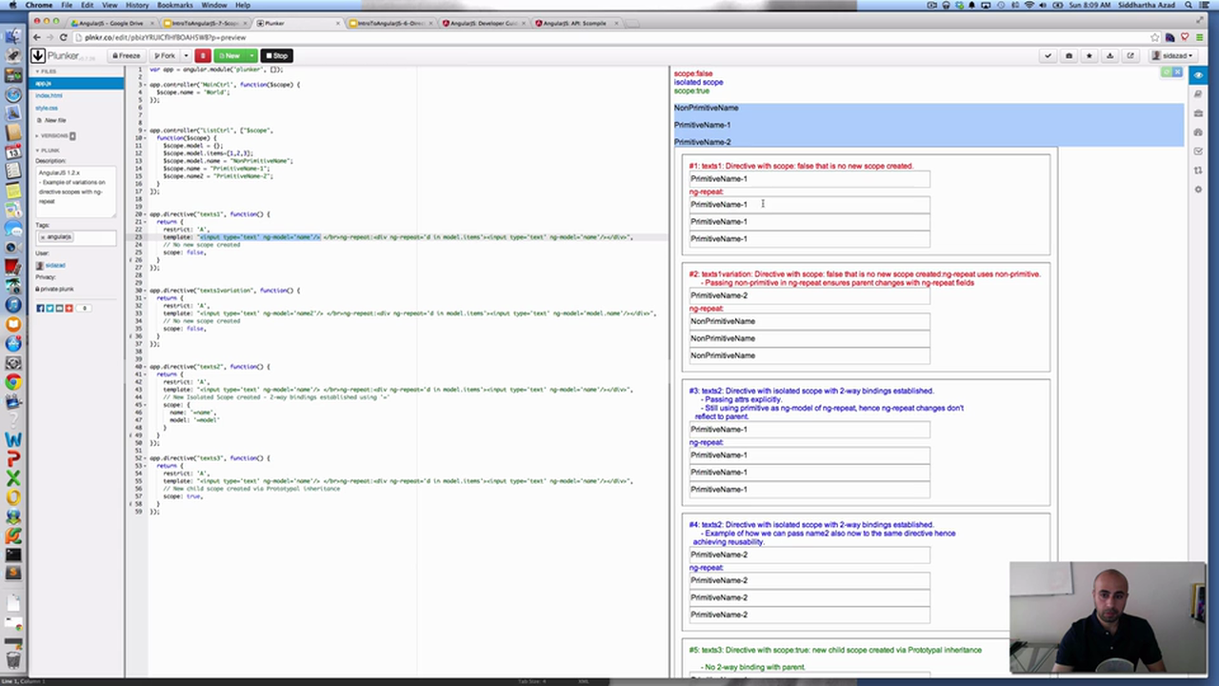Screen dimensions: 1219x686
Task: Click the plunk Description text area
Action: pyautogui.click(x=75, y=191)
